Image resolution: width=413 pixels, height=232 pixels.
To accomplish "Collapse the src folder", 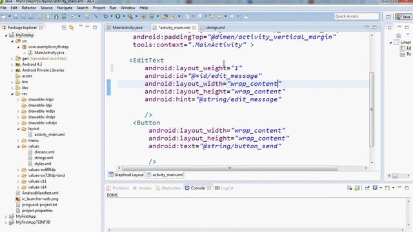I will click(12, 41).
